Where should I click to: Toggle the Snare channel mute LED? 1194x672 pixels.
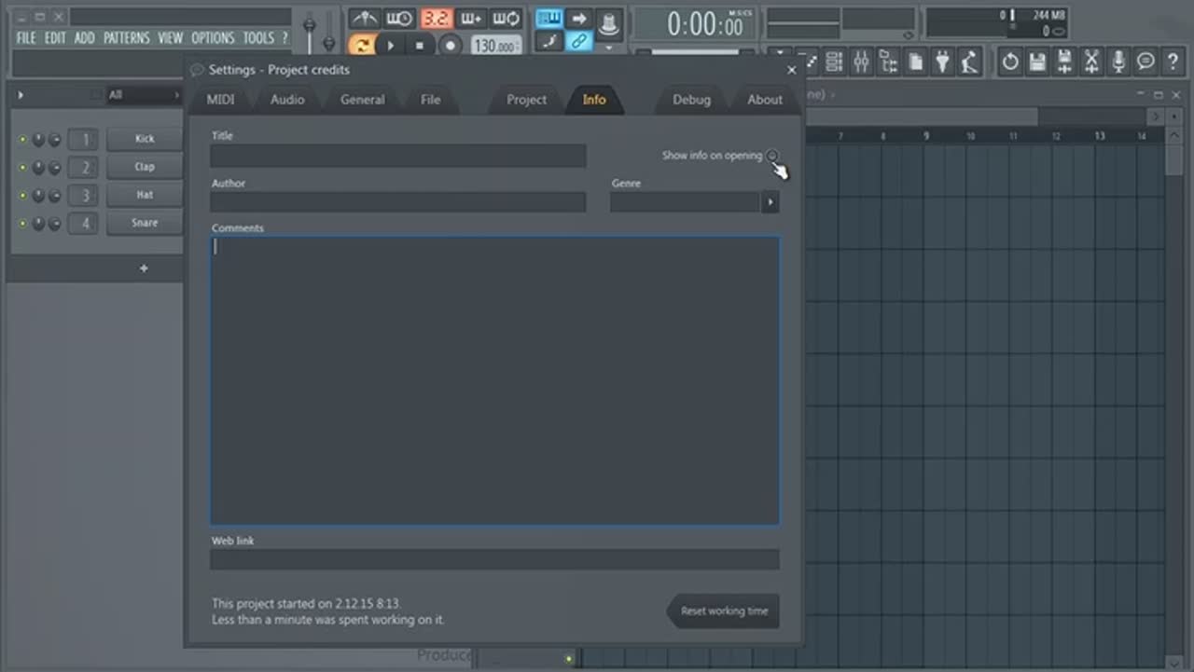click(22, 224)
